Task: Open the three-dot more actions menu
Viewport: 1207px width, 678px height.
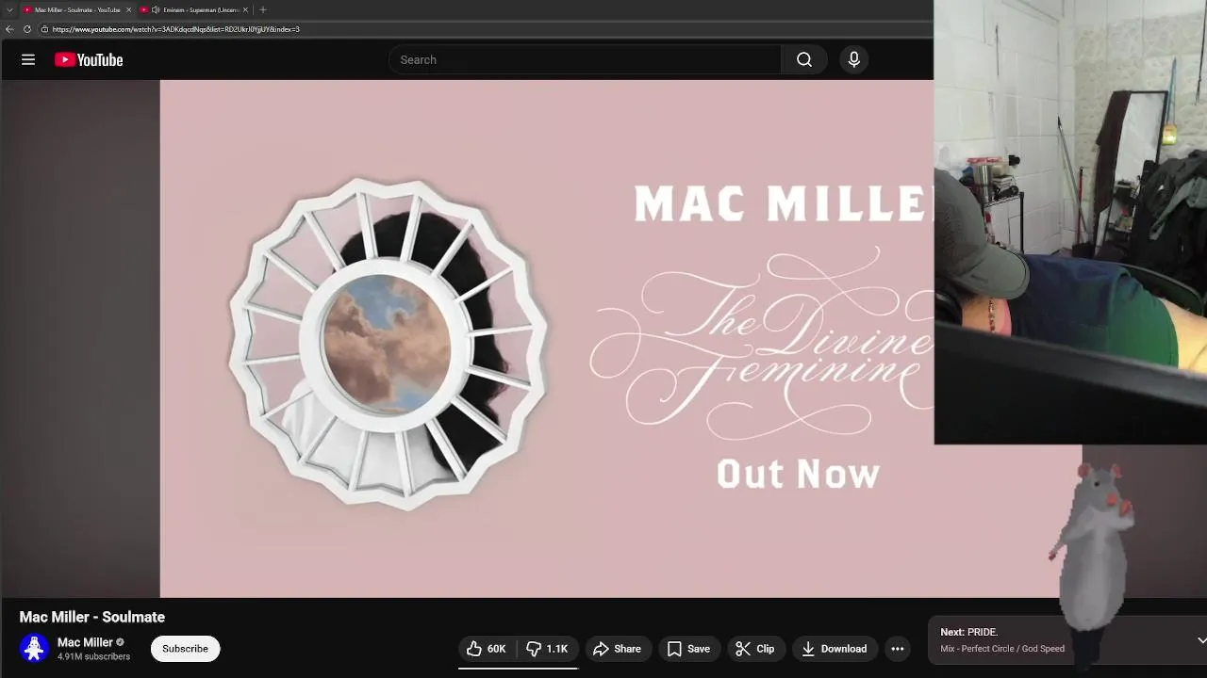Action: [898, 649]
